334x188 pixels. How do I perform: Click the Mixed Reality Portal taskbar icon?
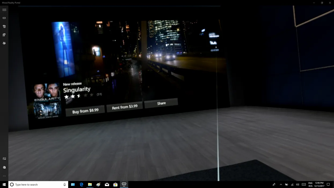click(x=124, y=185)
